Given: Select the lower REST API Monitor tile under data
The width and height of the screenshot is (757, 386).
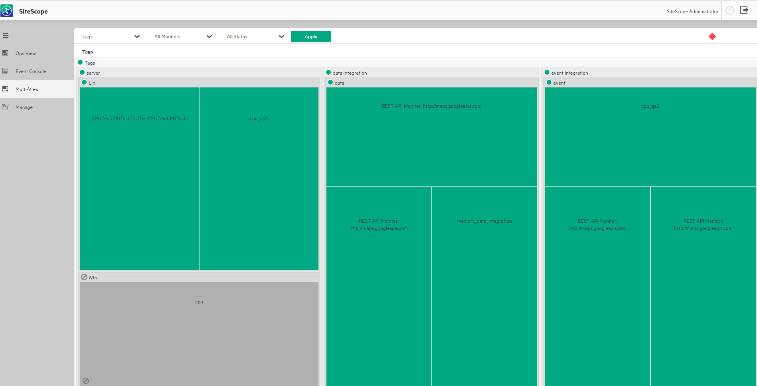Looking at the screenshot, I should click(379, 286).
